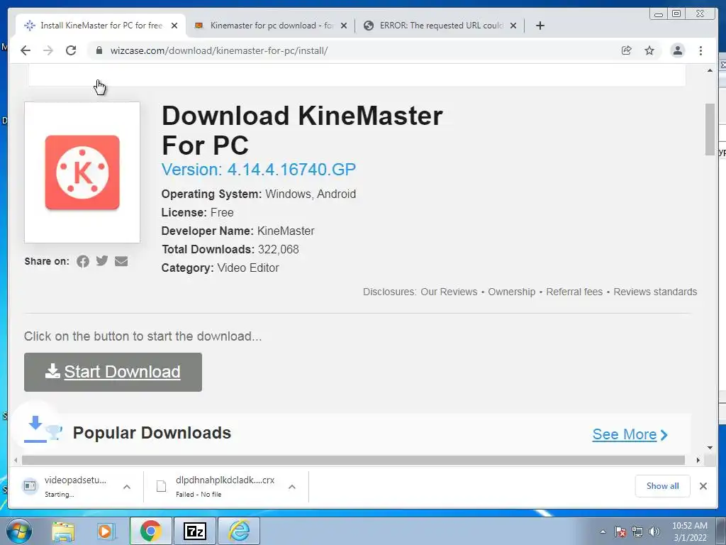Open the Reviews standards link

pyautogui.click(x=655, y=292)
